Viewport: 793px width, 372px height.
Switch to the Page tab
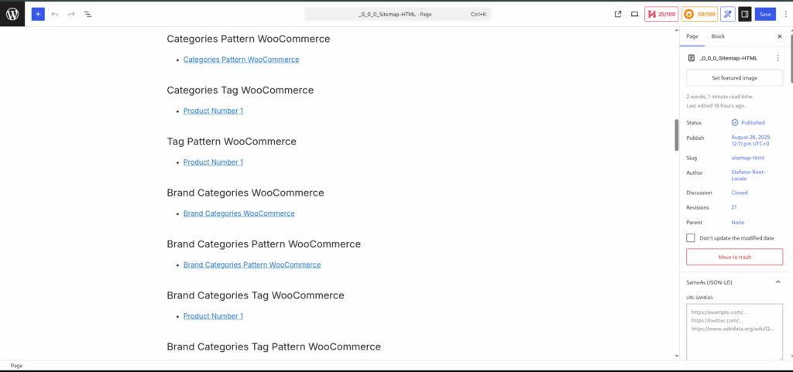tap(692, 36)
